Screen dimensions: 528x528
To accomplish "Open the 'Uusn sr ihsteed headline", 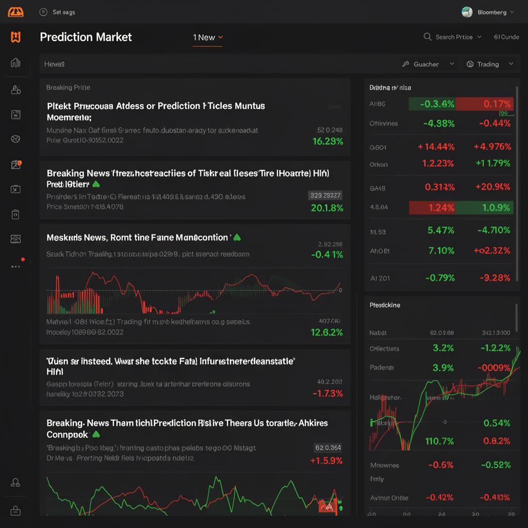I will click(x=171, y=366).
